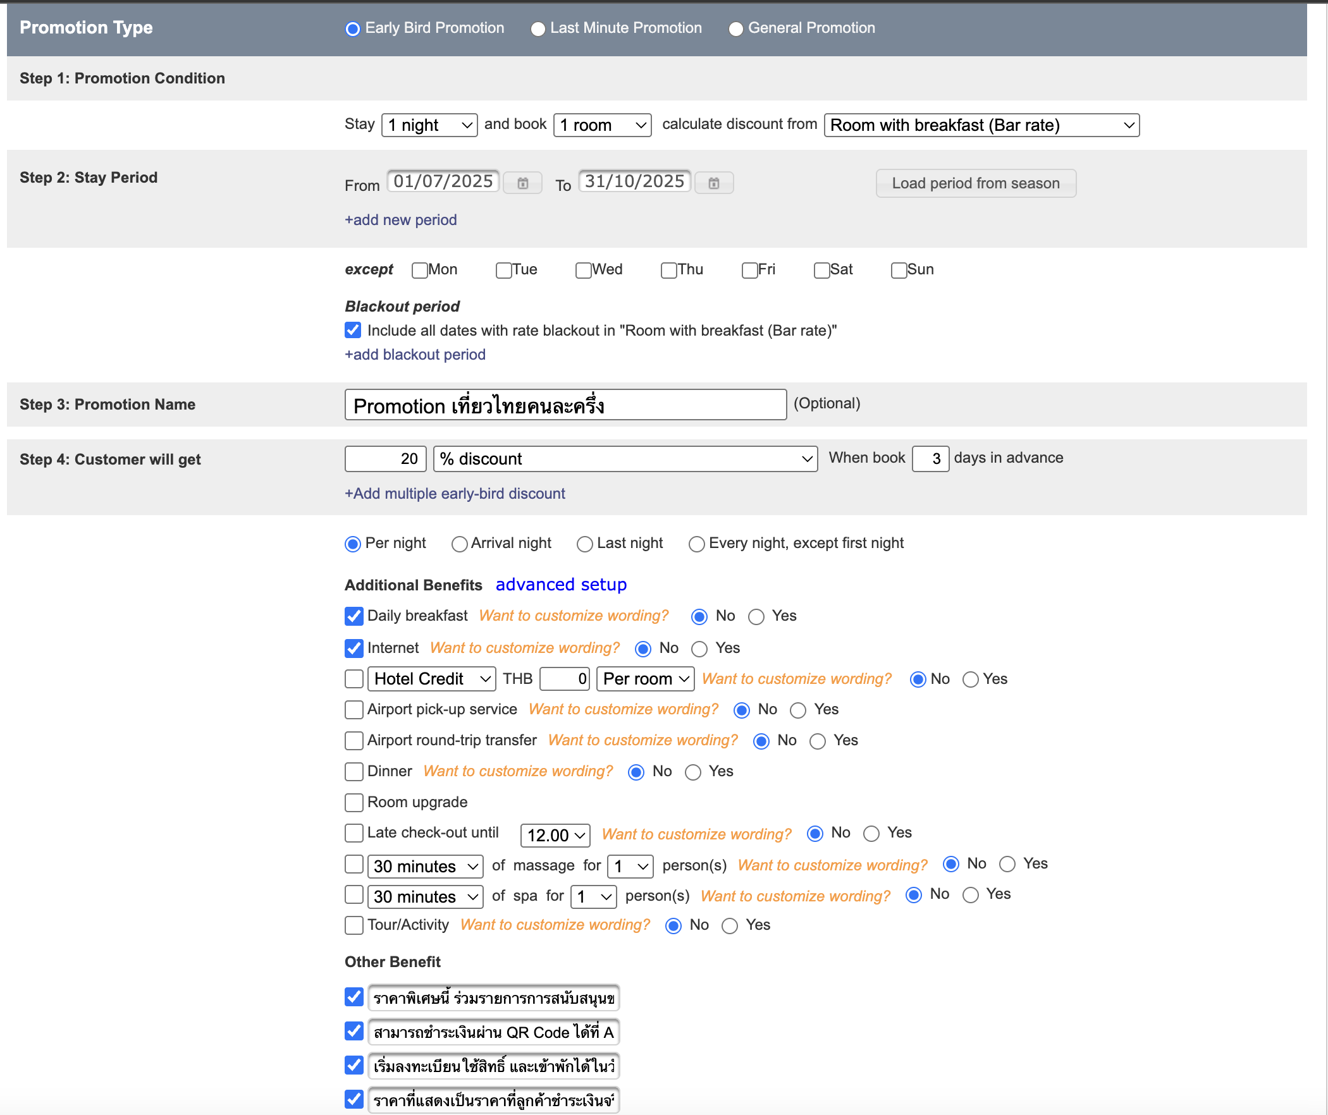Enable the Room upgrade benefit
This screenshot has height=1115, width=1328.
tap(354, 803)
